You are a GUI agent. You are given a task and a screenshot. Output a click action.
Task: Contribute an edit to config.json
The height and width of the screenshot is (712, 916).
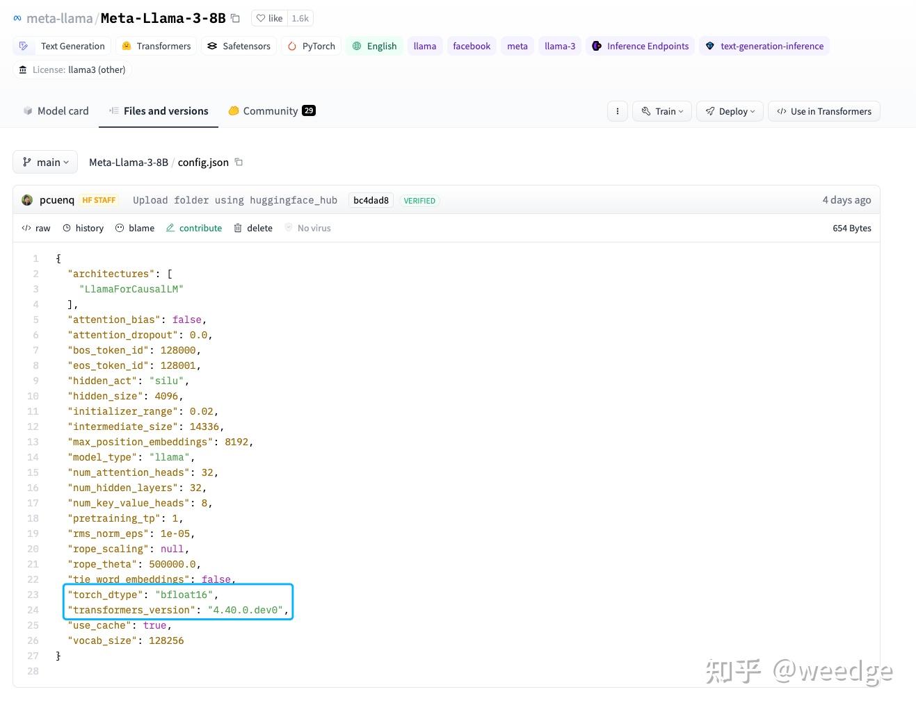(194, 228)
